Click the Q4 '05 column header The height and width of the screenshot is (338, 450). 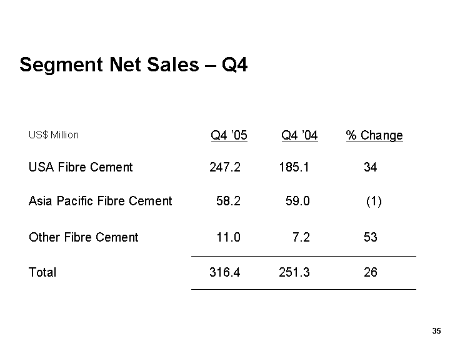click(229, 135)
